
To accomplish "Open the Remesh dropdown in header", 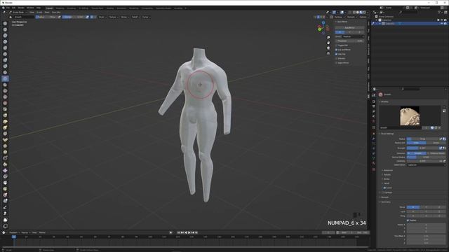I will [351, 17].
